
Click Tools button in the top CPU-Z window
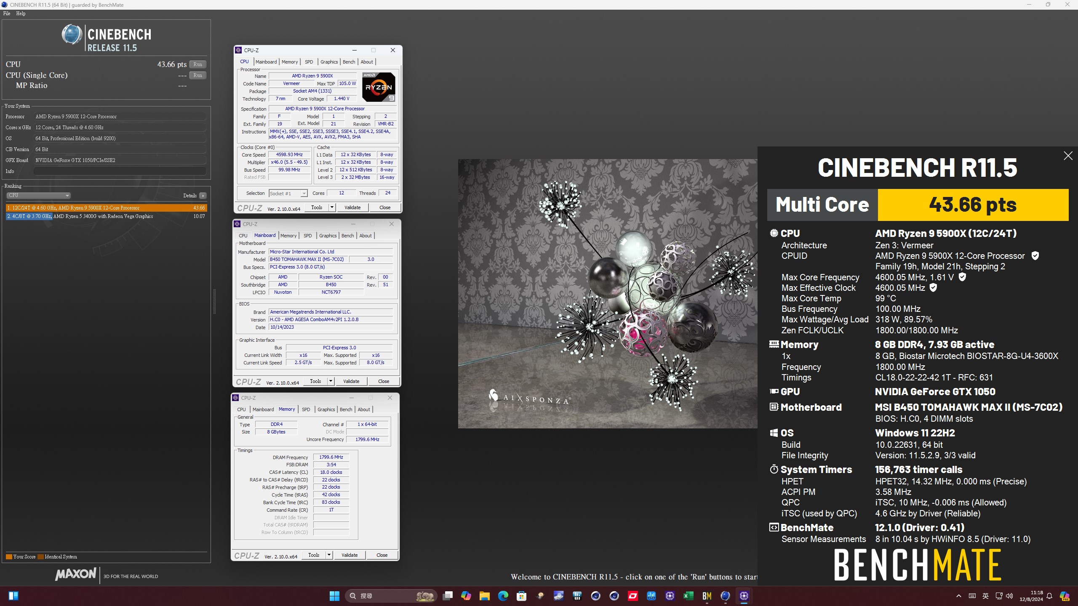click(317, 207)
